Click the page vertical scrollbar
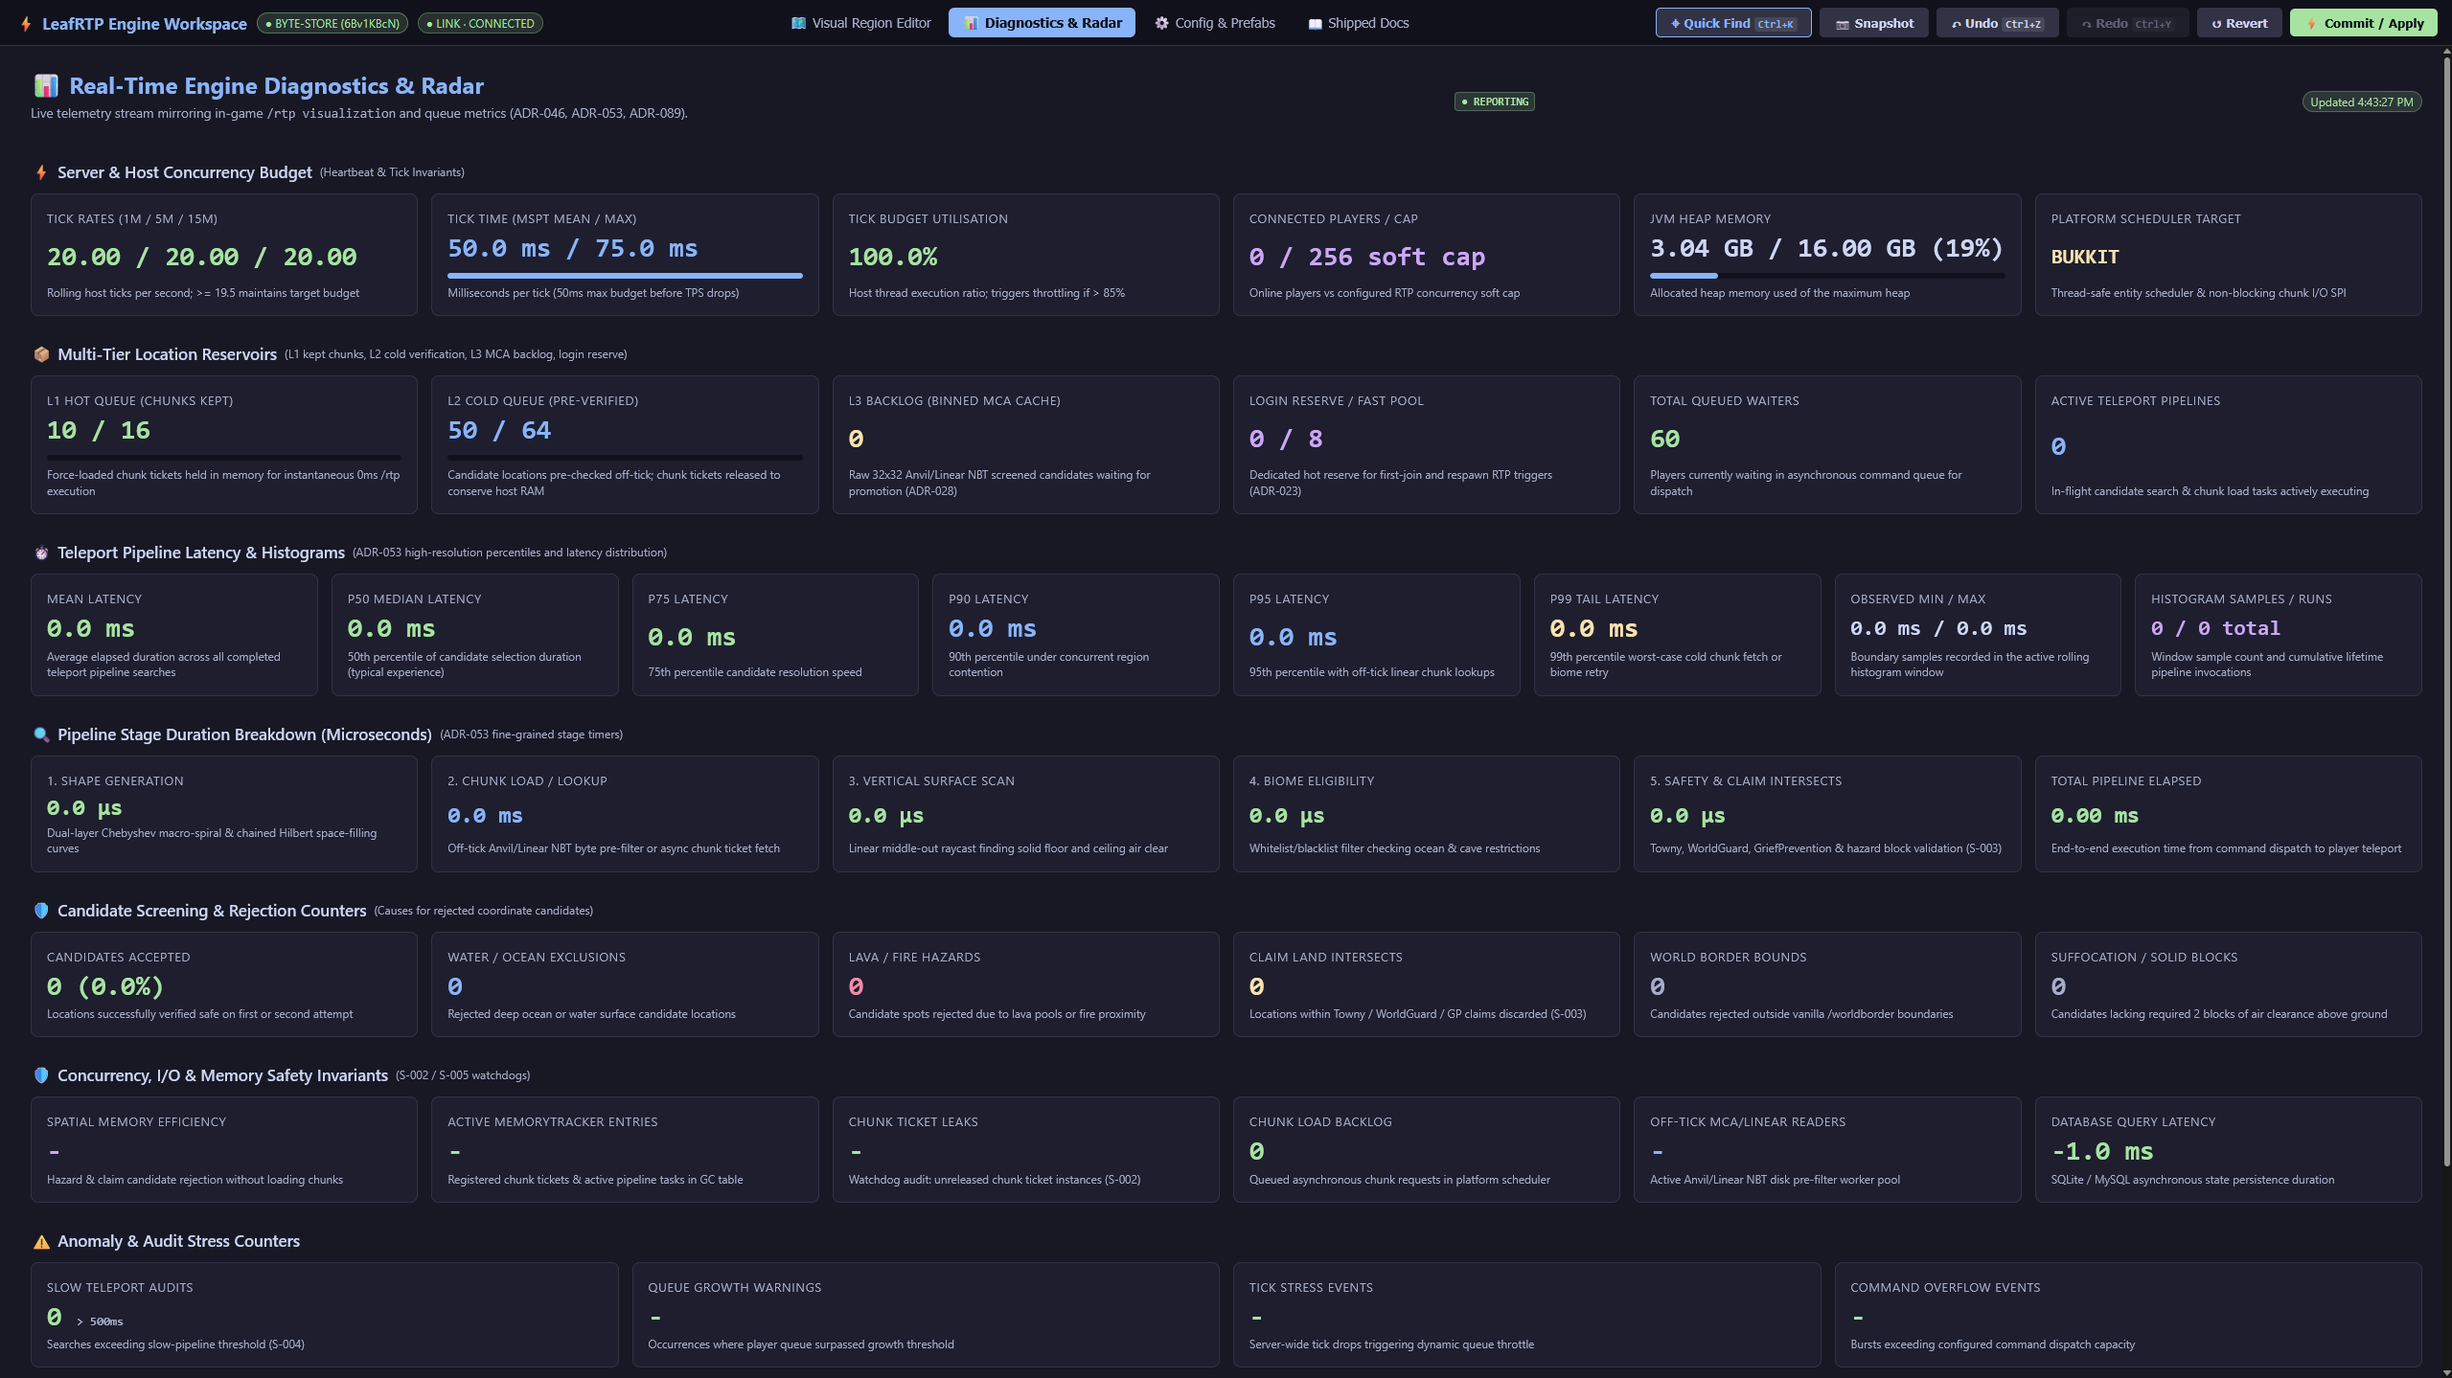 [2446, 613]
